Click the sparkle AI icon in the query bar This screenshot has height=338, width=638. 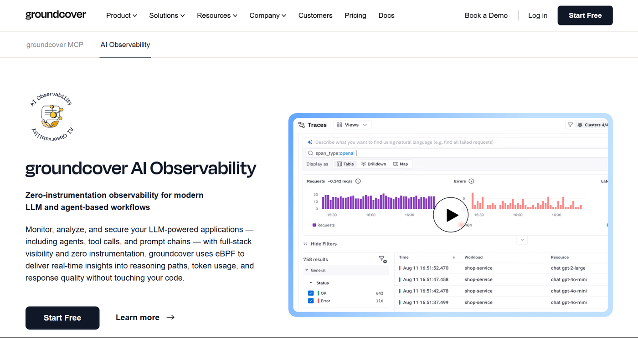(x=310, y=142)
